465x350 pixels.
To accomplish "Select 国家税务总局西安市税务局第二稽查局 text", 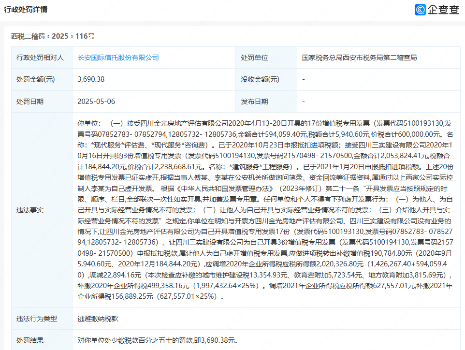I will pyautogui.click(x=360, y=58).
